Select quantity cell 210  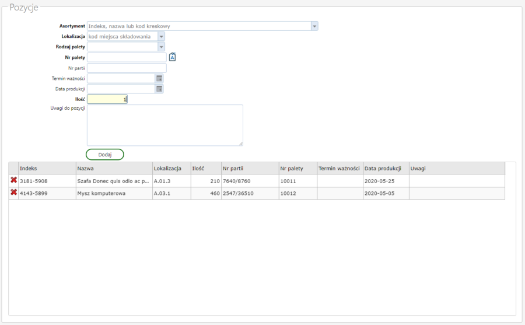[206, 181]
